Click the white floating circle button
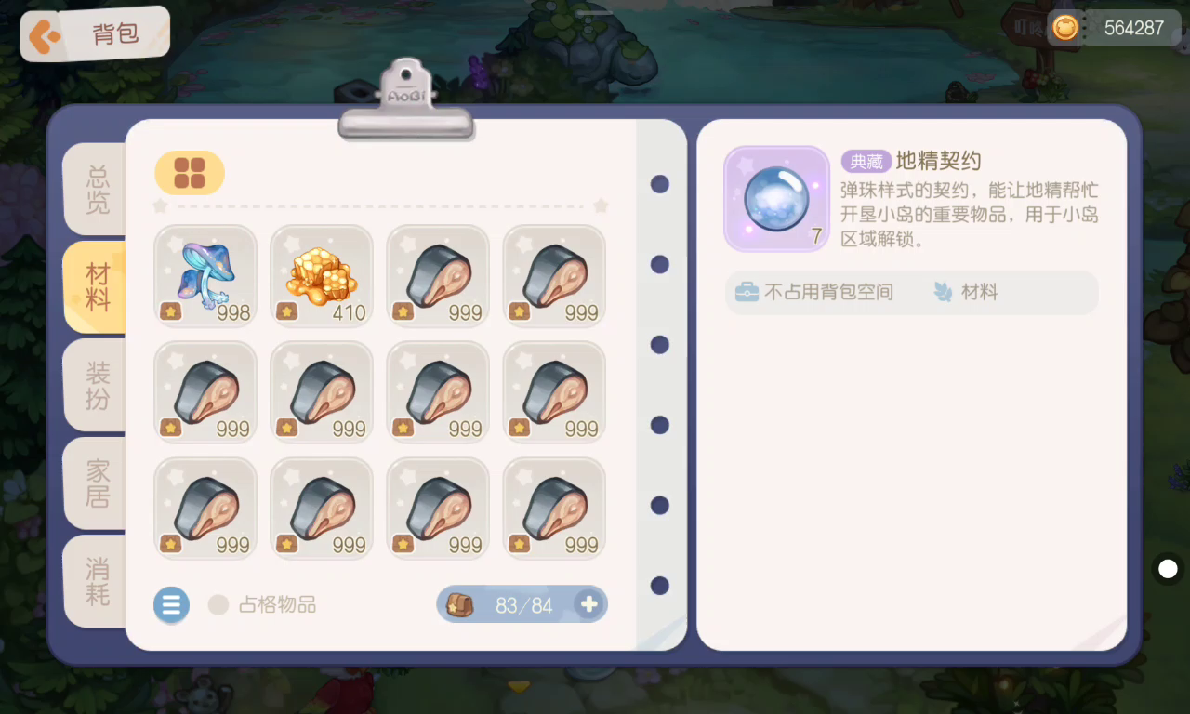1190x714 pixels. point(1168,568)
